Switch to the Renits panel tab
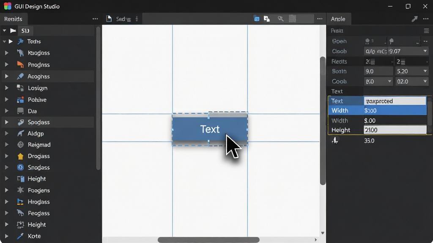 click(x=13, y=19)
